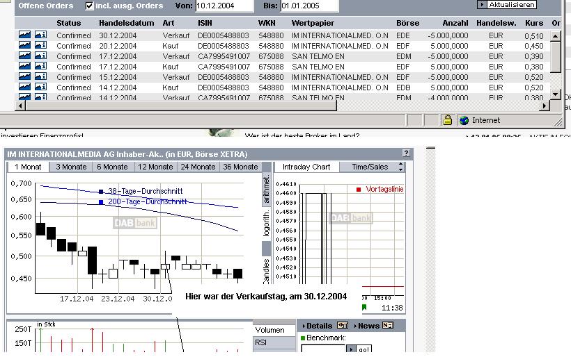571x357 pixels.
Task: Click the 38-Tage-Durchschnitt legend marker
Action: [101, 192]
